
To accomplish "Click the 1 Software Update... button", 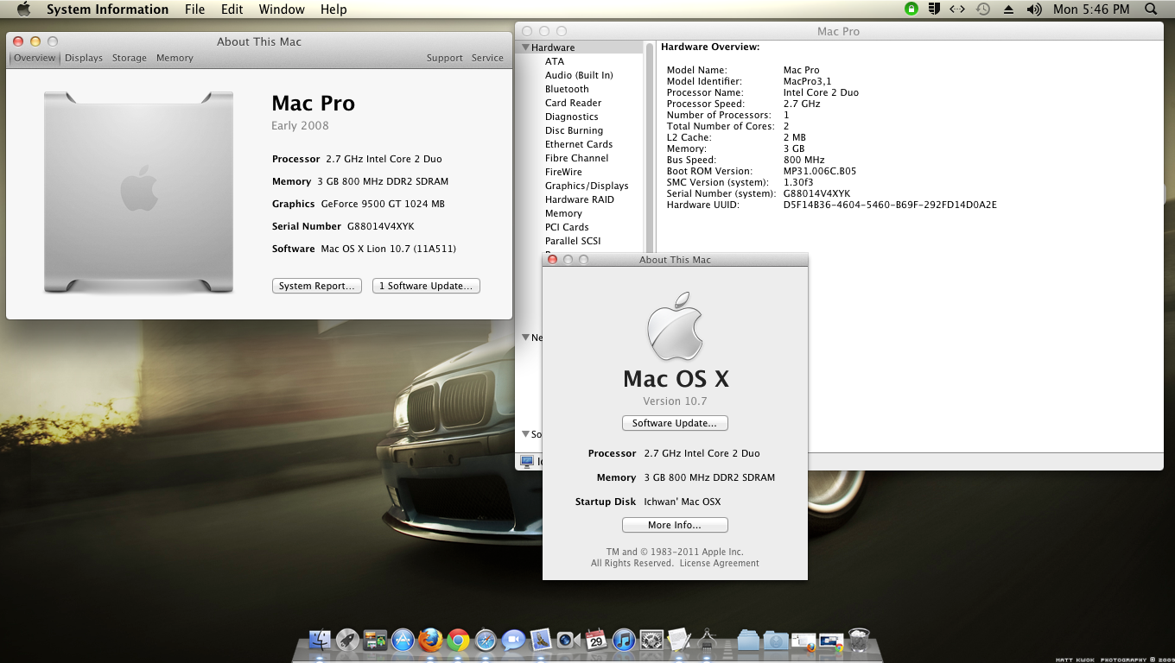I will click(426, 286).
